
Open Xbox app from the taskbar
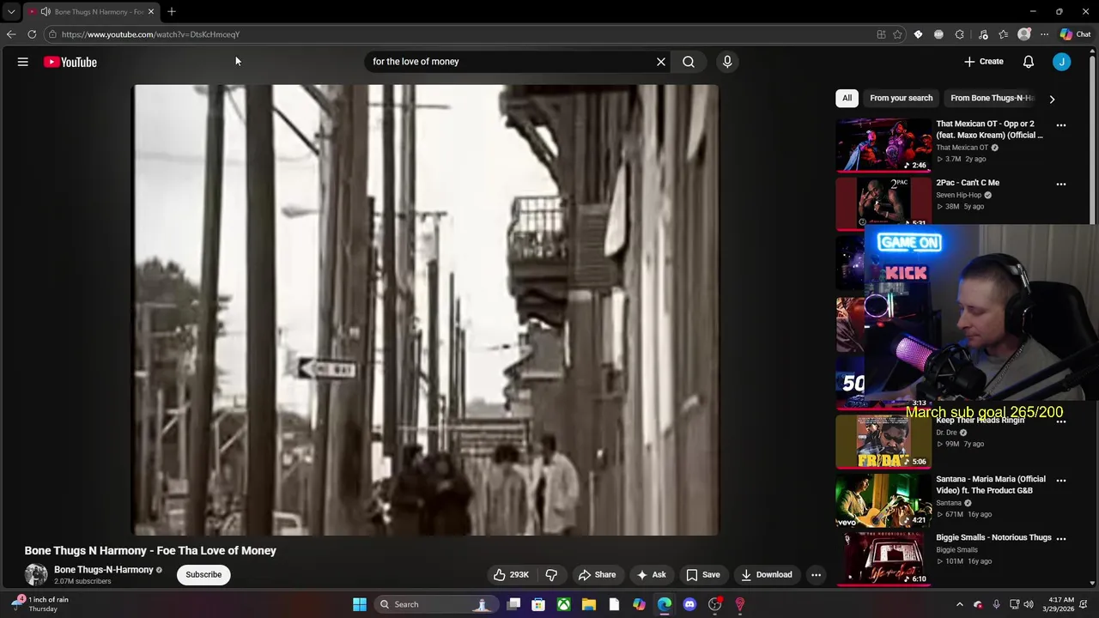pyautogui.click(x=563, y=604)
